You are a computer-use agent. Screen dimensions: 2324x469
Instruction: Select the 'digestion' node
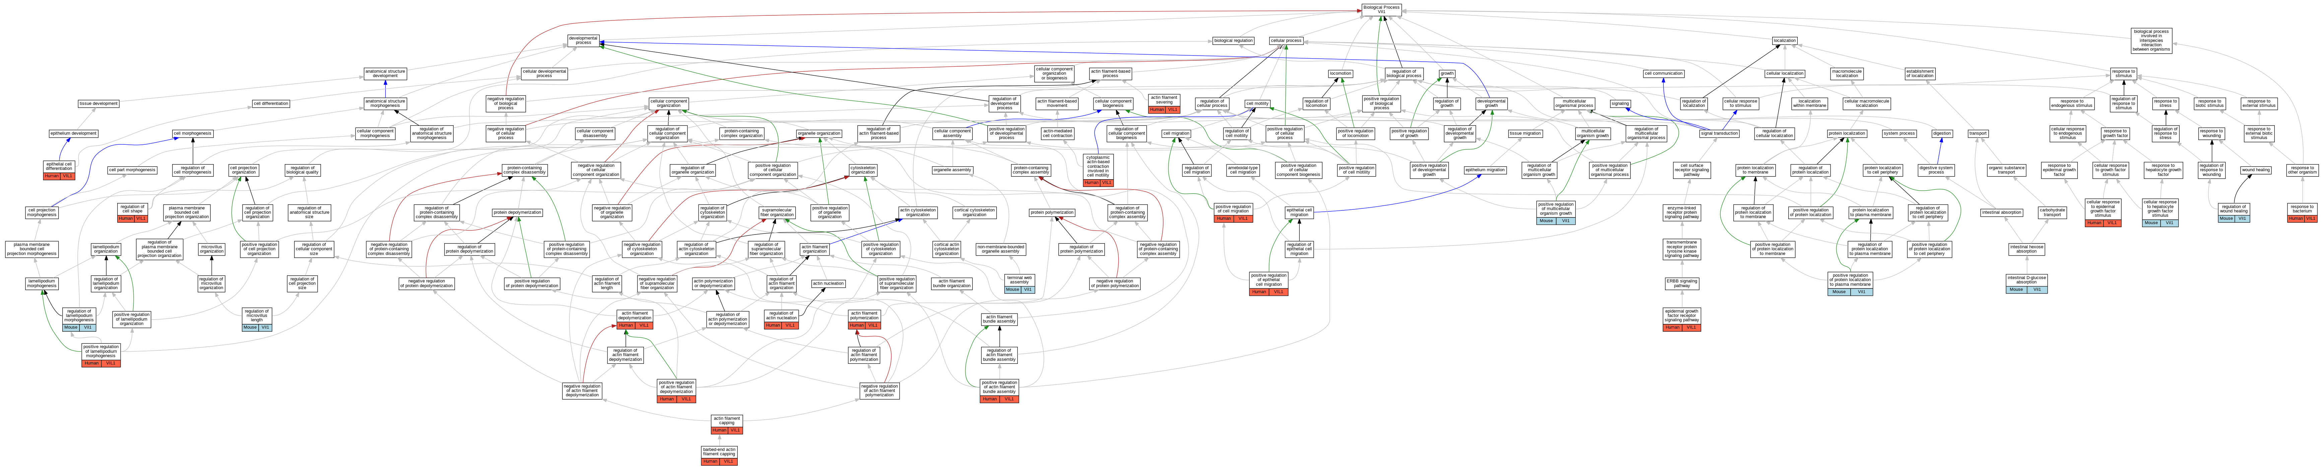point(1942,133)
